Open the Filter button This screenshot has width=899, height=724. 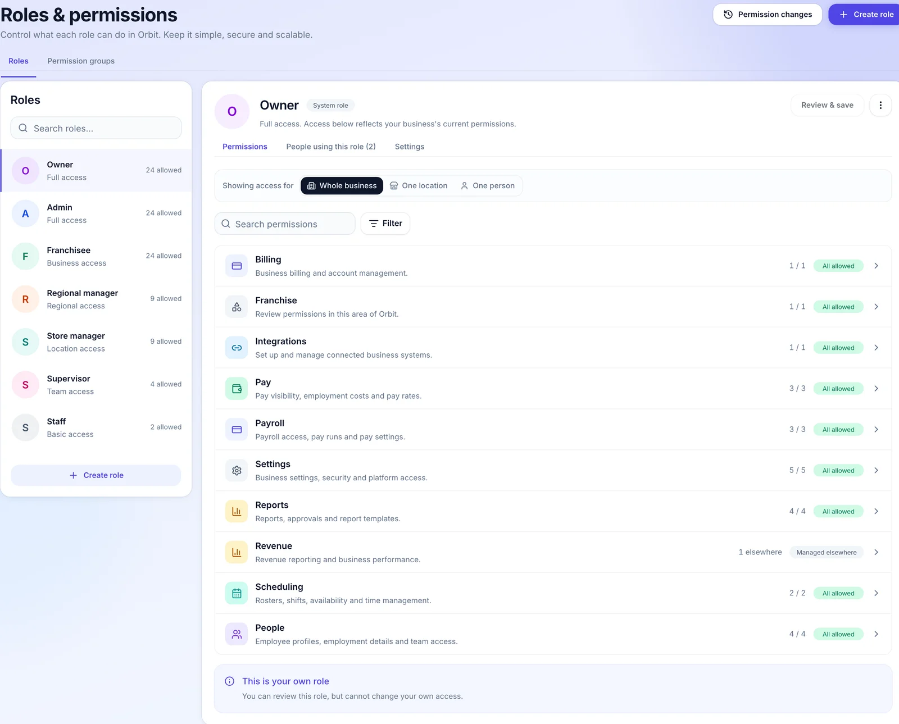point(385,224)
